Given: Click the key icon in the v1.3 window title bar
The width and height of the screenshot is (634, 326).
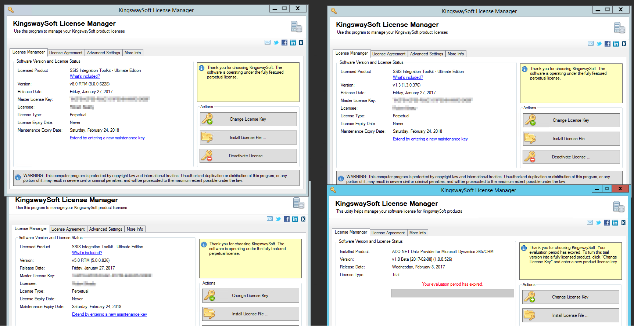Looking at the screenshot, I should [x=334, y=11].
